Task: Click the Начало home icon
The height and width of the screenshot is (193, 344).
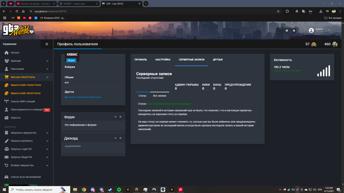Action: pos(6,53)
